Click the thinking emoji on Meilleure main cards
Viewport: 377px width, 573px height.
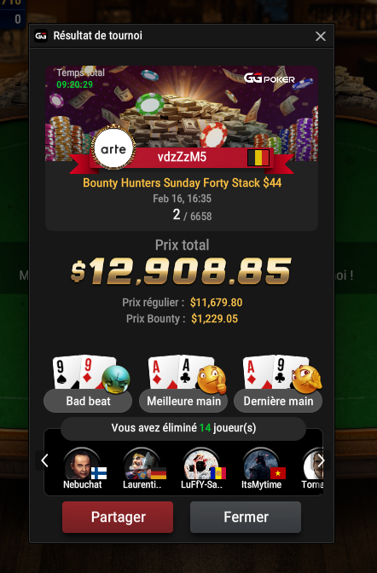pyautogui.click(x=212, y=379)
